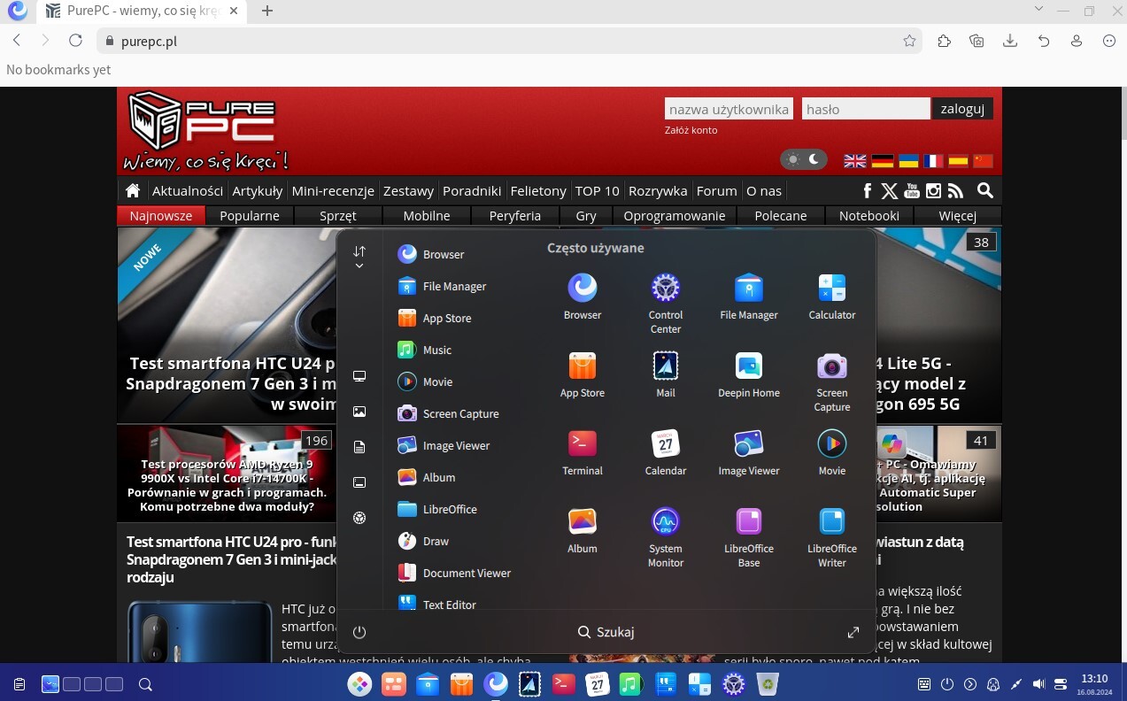Open System Monitor from frequently used apps
This screenshot has height=701, width=1127.
[665, 522]
